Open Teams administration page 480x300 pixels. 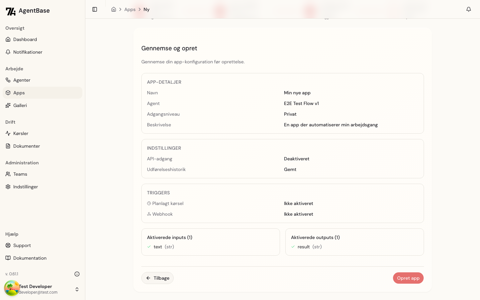point(20,174)
